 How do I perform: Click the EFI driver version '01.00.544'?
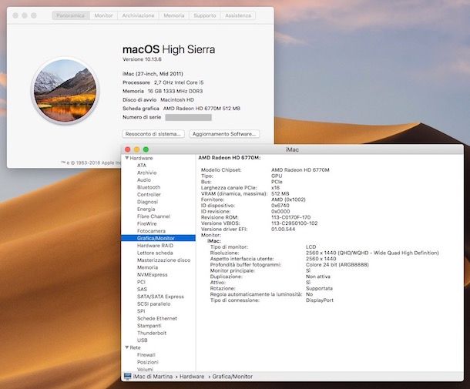pyautogui.click(x=284, y=230)
